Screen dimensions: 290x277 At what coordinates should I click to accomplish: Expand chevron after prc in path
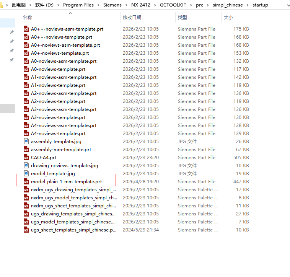click(x=208, y=5)
